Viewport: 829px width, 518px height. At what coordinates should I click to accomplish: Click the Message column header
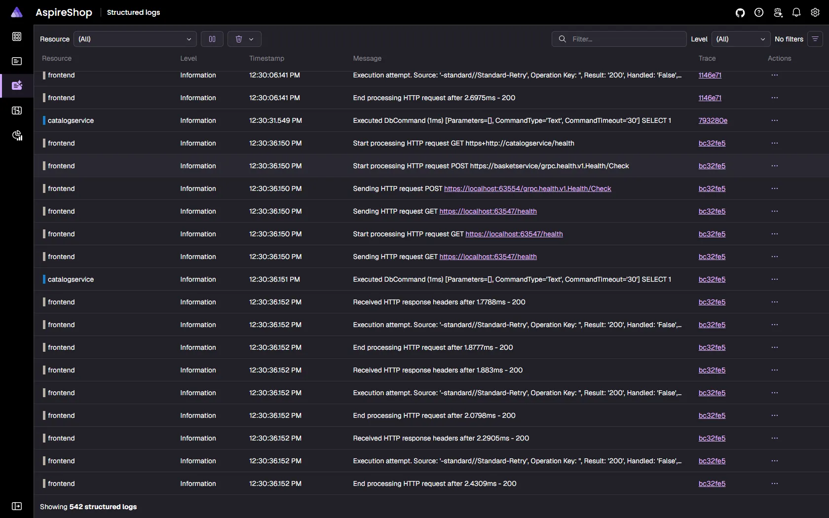(367, 58)
